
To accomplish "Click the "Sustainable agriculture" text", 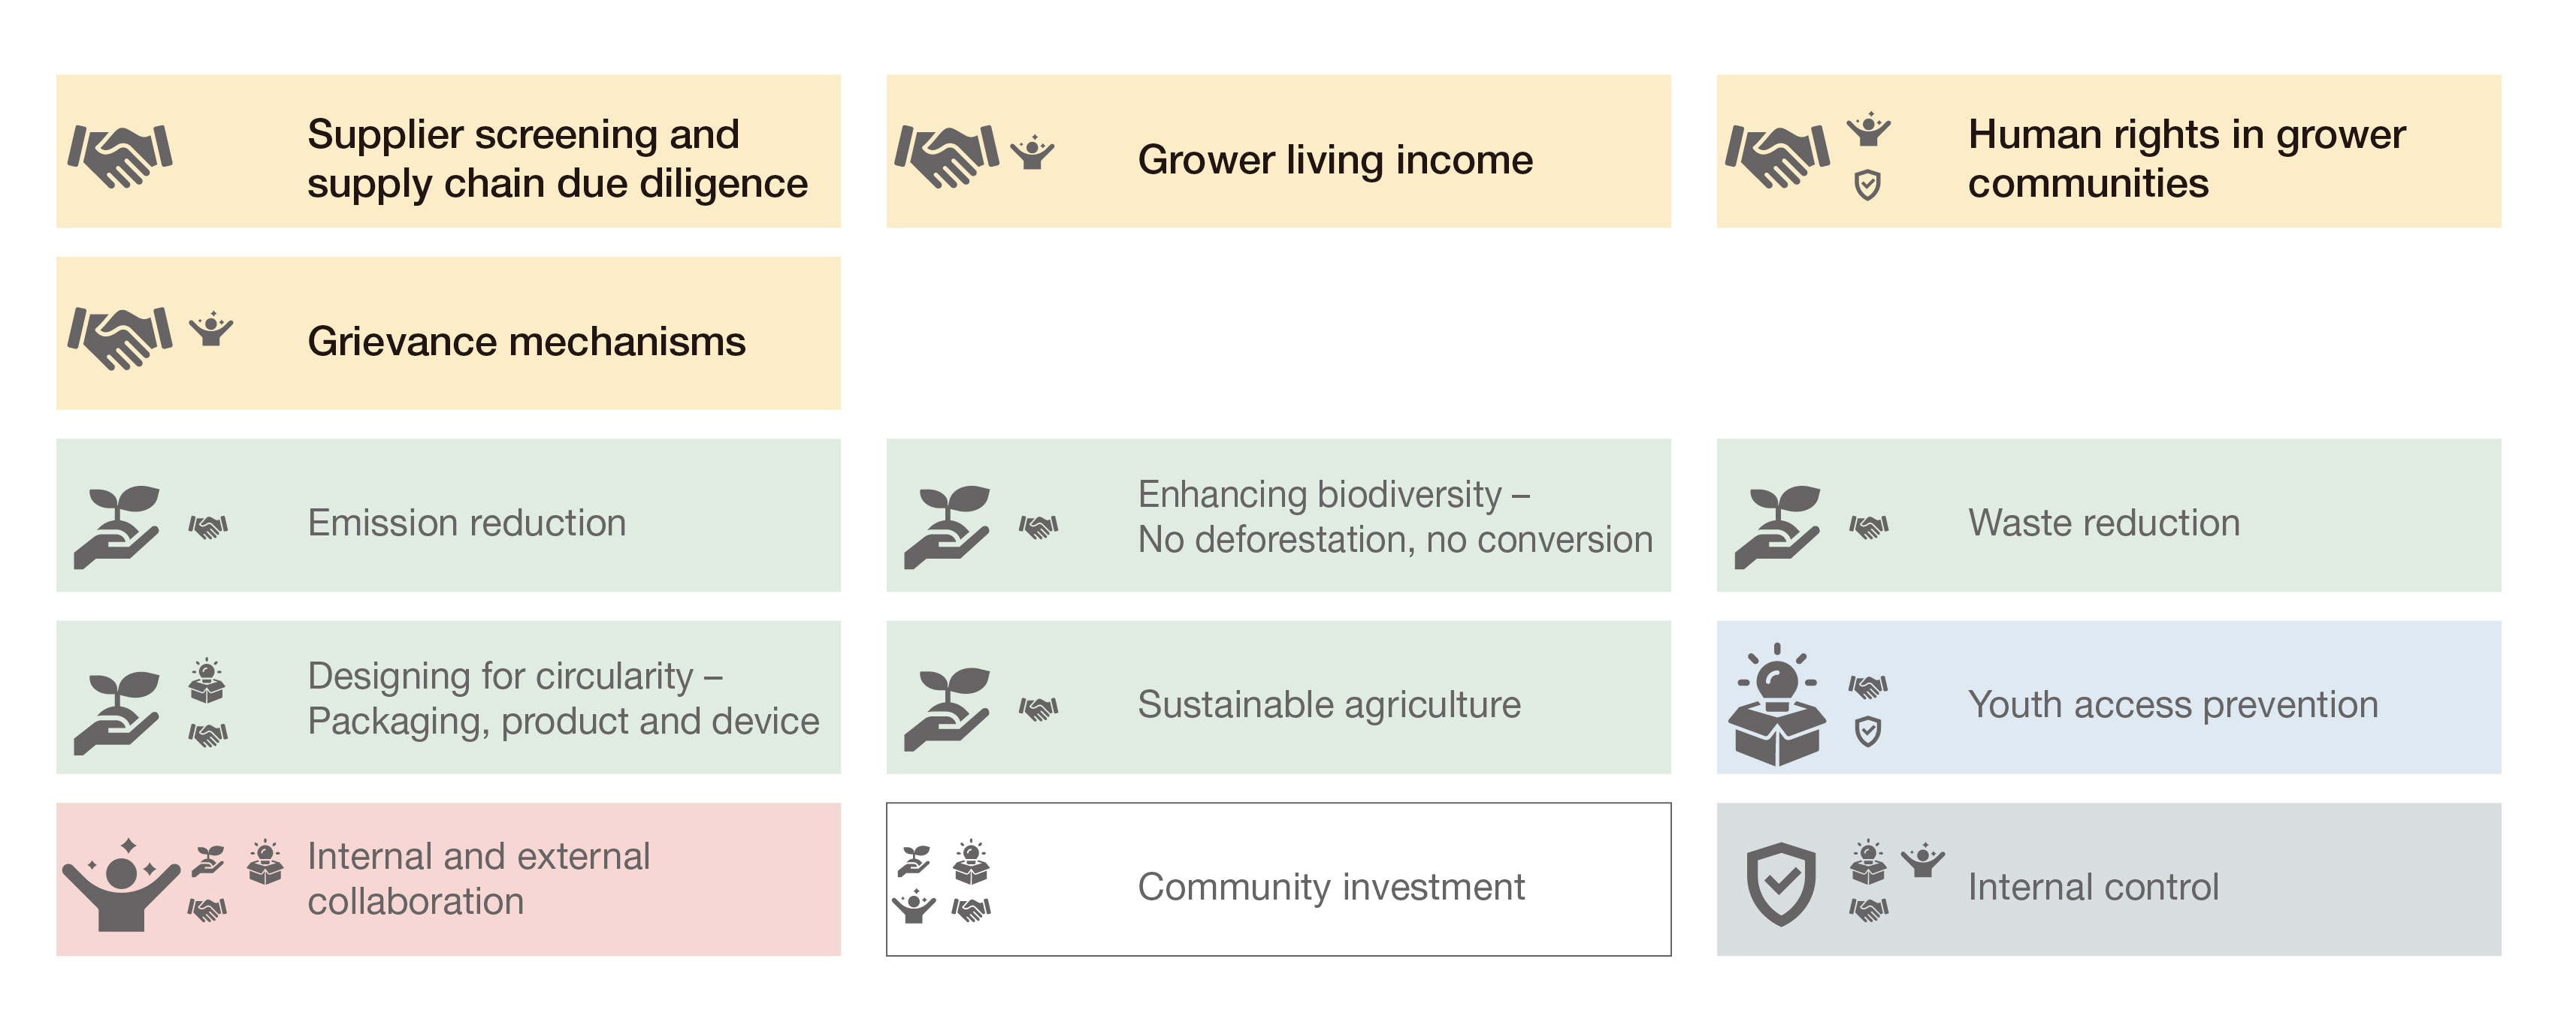I will (x=1329, y=704).
